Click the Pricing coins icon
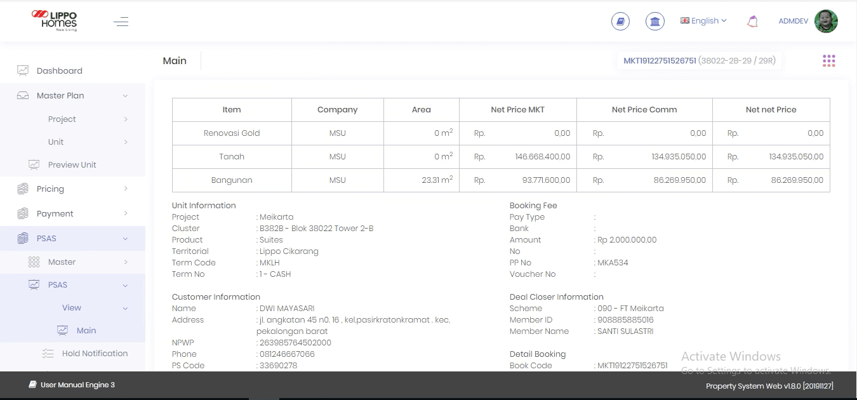 pos(23,189)
